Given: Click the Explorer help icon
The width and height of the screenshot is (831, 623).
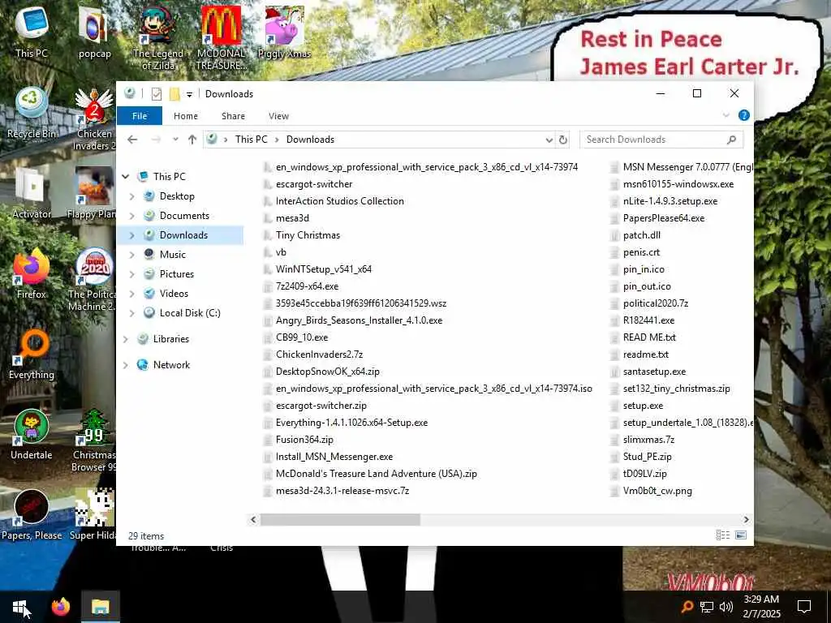Looking at the screenshot, I should [744, 115].
